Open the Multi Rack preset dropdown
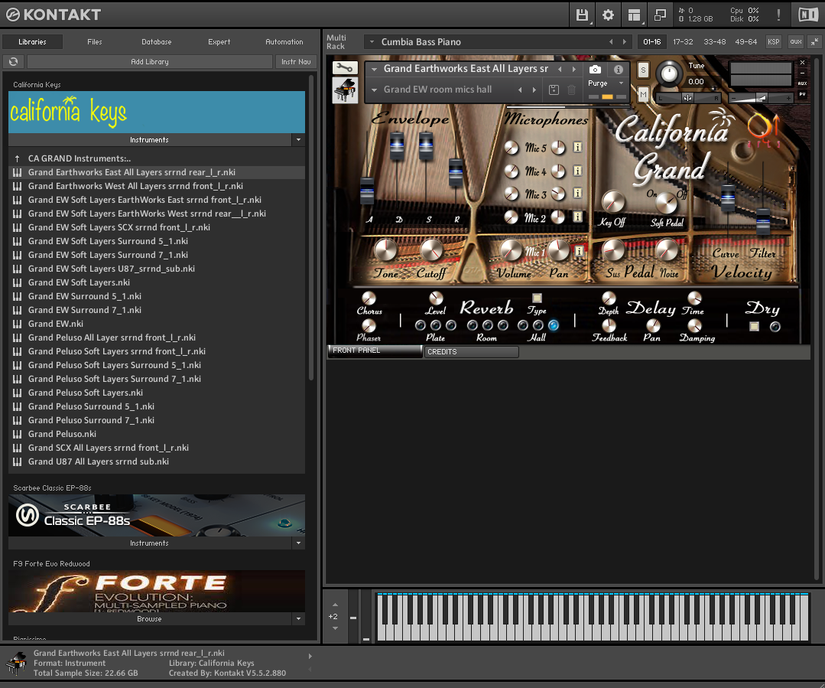 pos(372,41)
